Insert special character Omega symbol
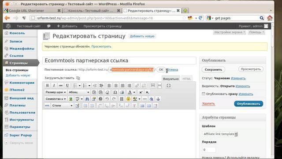The height and width of the screenshot is (159, 282). (x=115, y=92)
